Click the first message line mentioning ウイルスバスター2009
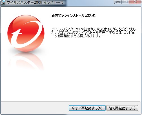The width and height of the screenshot is (142, 115). coord(94,29)
